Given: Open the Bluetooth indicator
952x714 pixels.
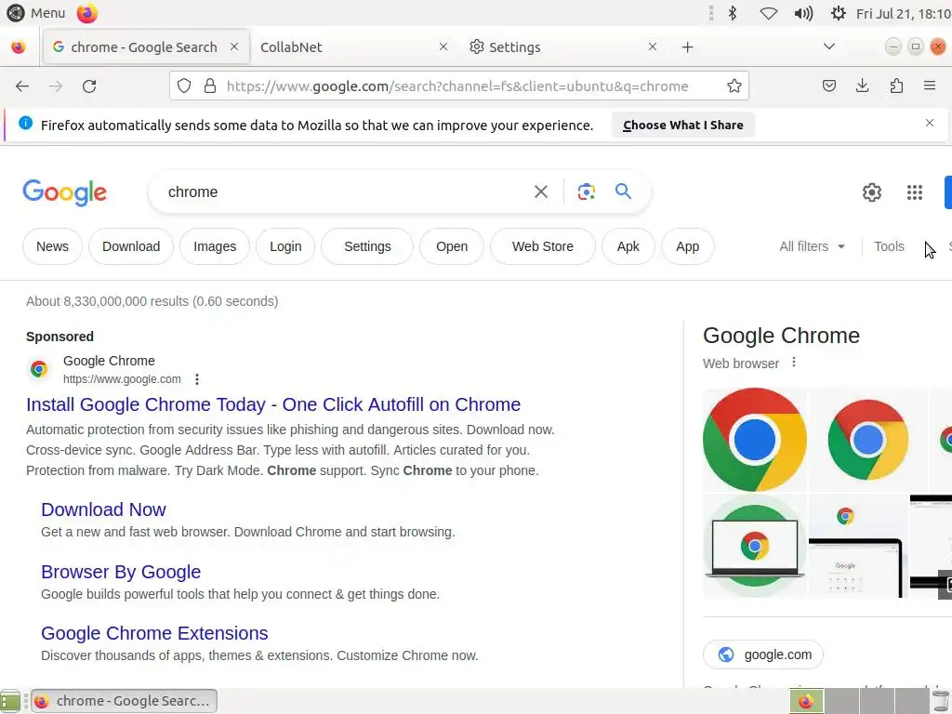Looking at the screenshot, I should (733, 13).
